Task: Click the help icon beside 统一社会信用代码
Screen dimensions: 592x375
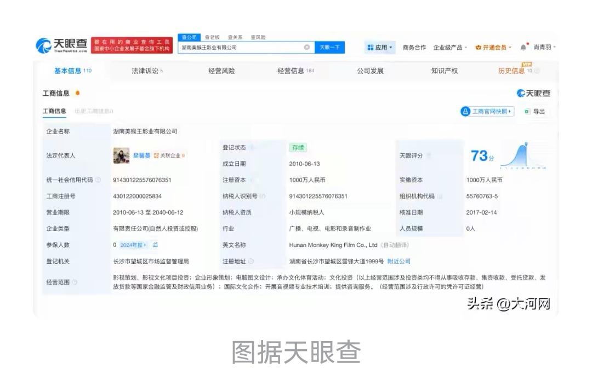Action: pyautogui.click(x=98, y=180)
